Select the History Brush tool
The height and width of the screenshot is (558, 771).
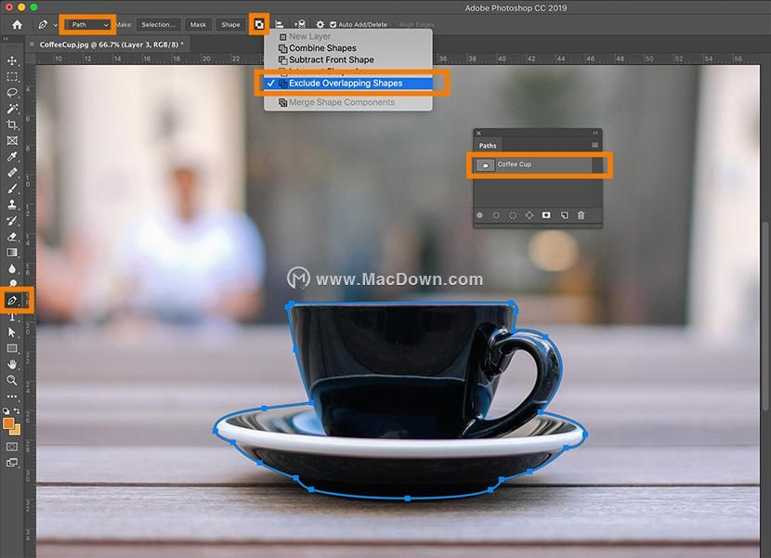pos(12,221)
